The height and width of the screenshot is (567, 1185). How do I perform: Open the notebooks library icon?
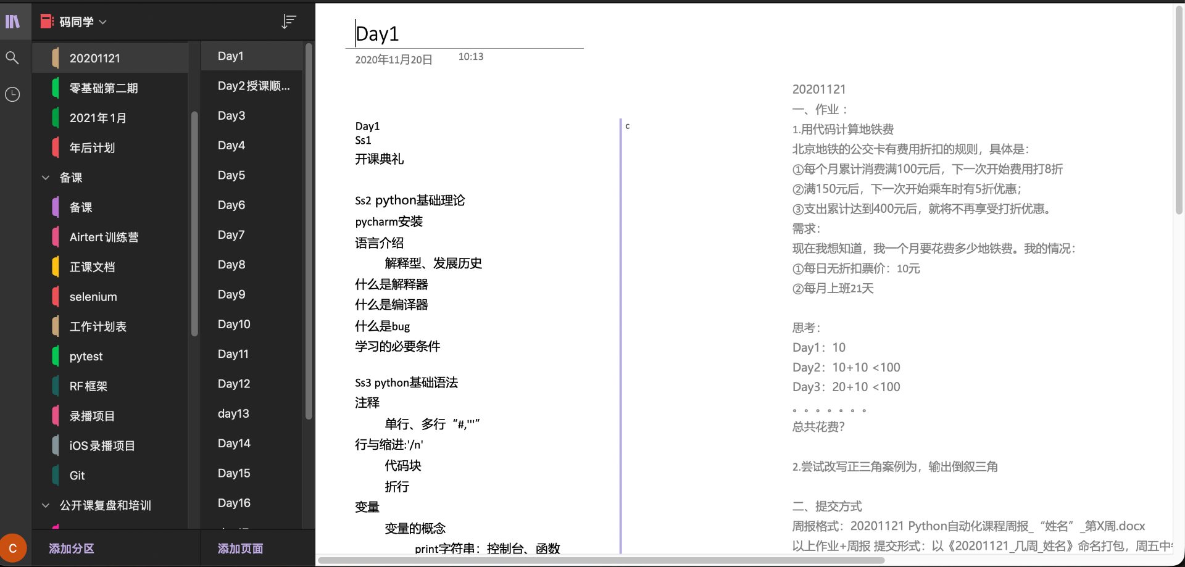(x=12, y=22)
